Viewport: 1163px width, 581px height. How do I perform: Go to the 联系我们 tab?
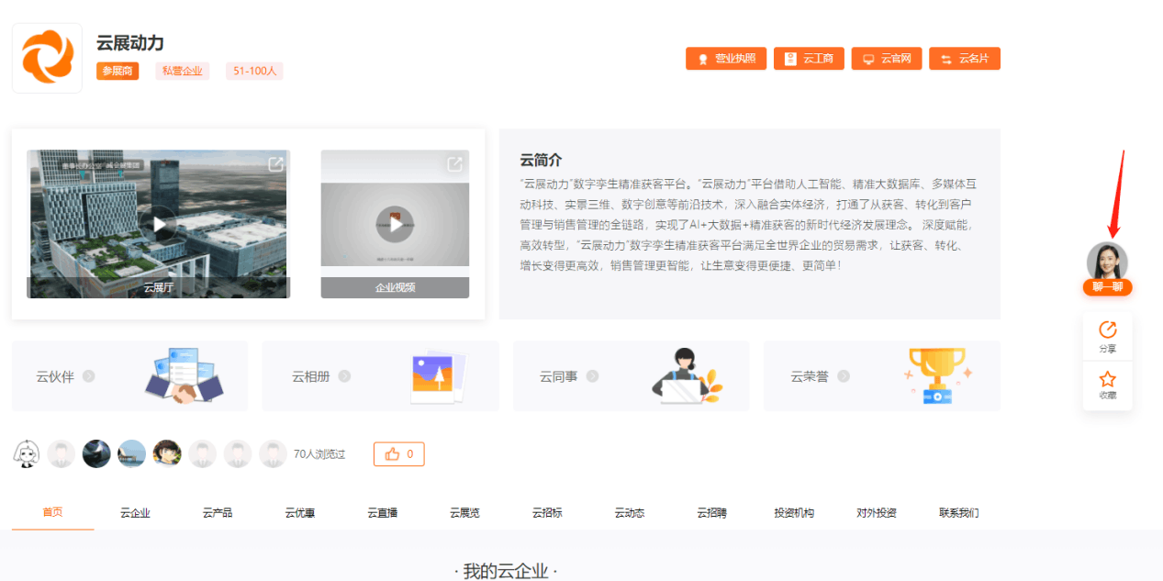[958, 513]
